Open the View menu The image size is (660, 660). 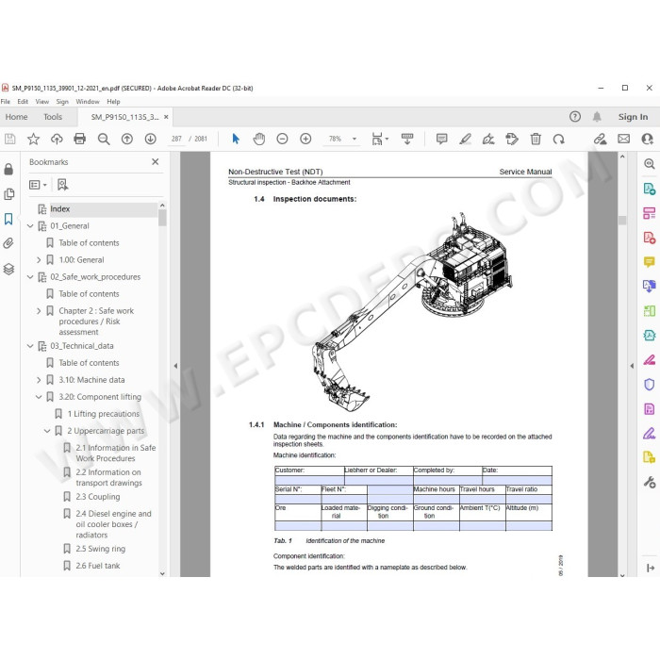[42, 102]
